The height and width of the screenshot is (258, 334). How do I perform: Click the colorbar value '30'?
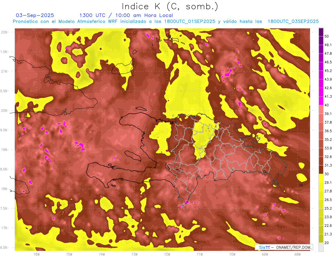click(327, 174)
